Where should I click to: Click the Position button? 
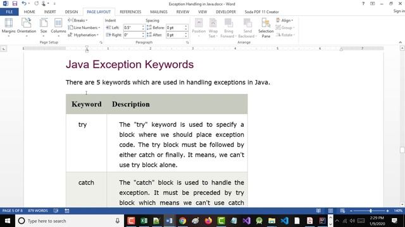point(199,28)
